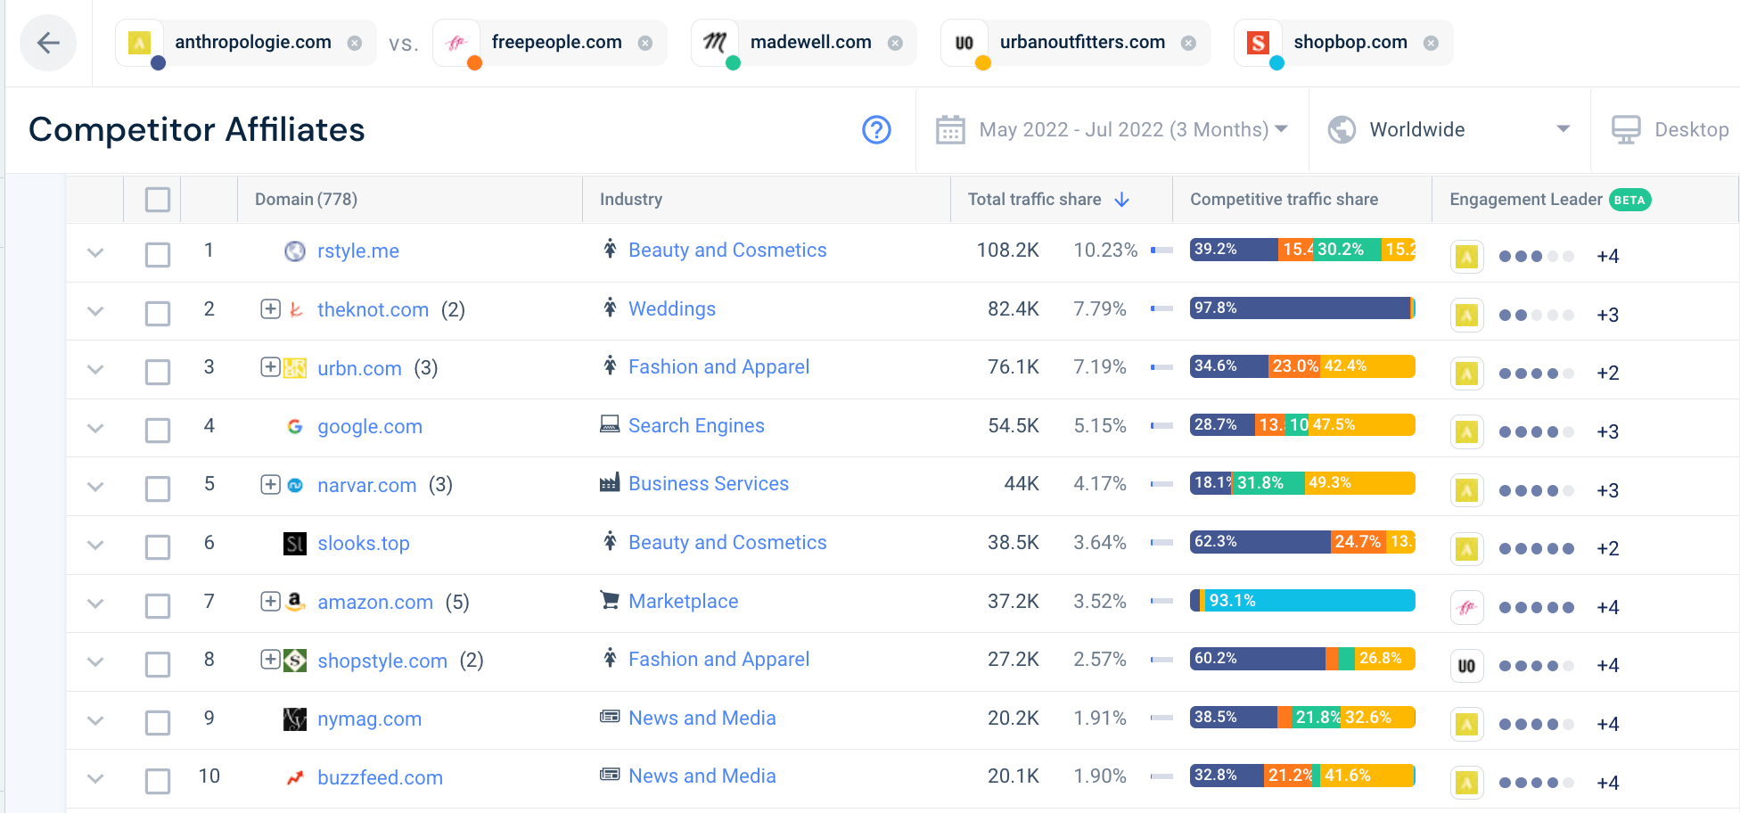Expand the chevron on the urbn.com row
Screen dimensions: 1740x813
(95, 369)
